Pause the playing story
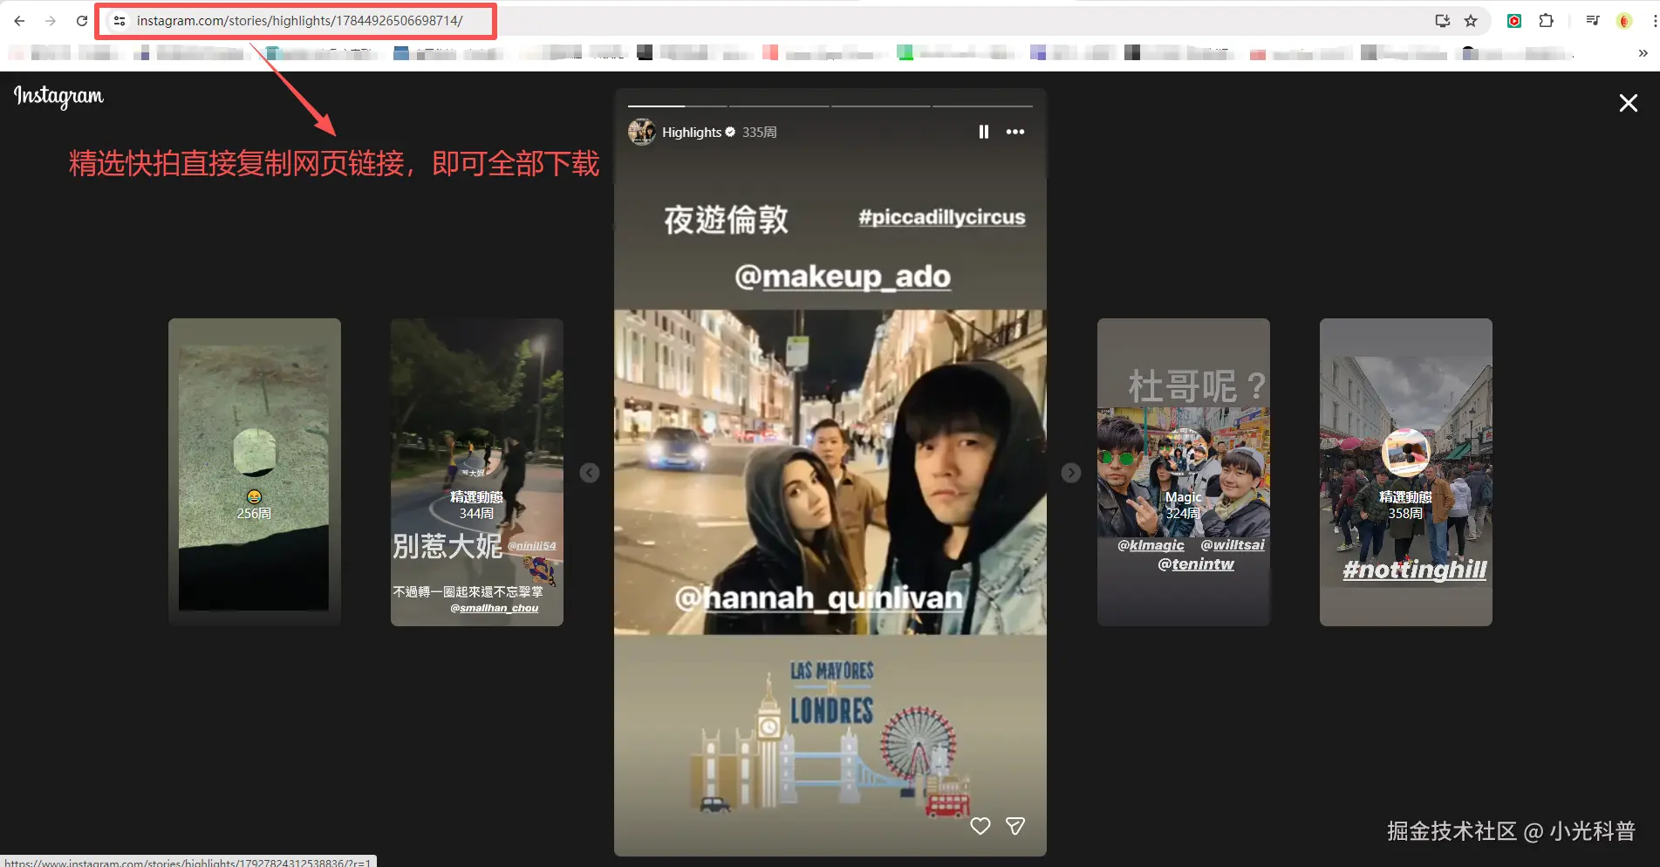The width and height of the screenshot is (1660, 867). [983, 132]
